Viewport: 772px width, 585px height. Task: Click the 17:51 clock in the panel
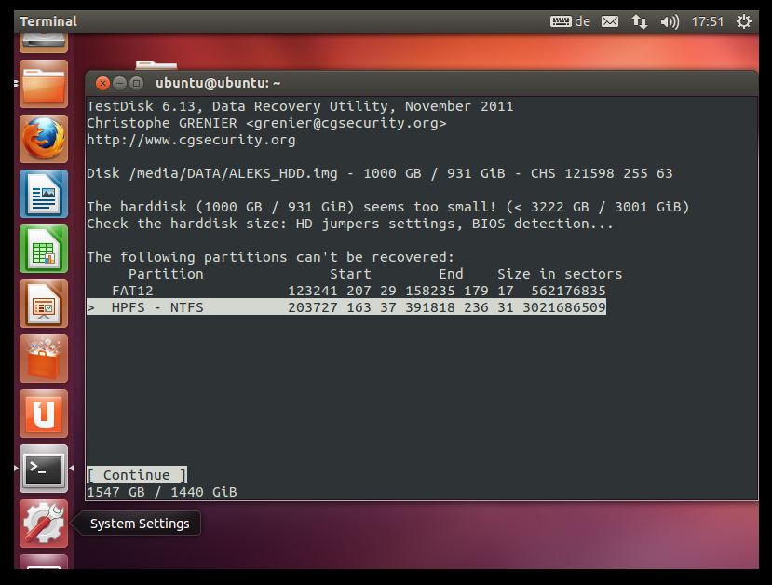click(x=708, y=21)
